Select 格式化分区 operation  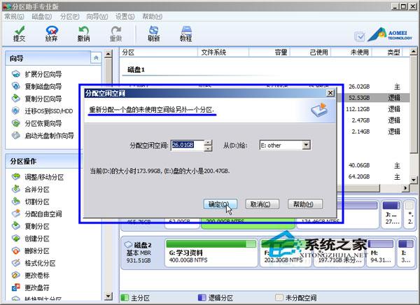click(34, 263)
